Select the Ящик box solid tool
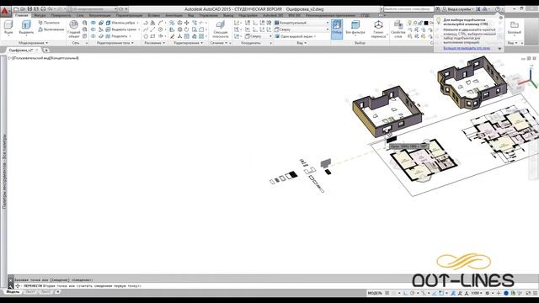539x303 pixels. coord(8,28)
